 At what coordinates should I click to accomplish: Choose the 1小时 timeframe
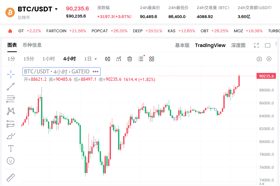coord(48,59)
